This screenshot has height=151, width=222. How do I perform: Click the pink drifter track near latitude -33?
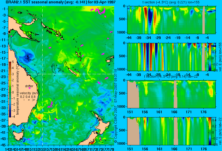click(x=51, y=105)
